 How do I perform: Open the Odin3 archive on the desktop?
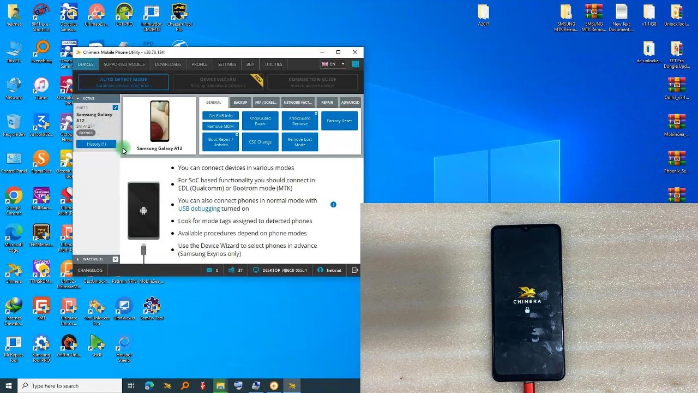point(676,88)
